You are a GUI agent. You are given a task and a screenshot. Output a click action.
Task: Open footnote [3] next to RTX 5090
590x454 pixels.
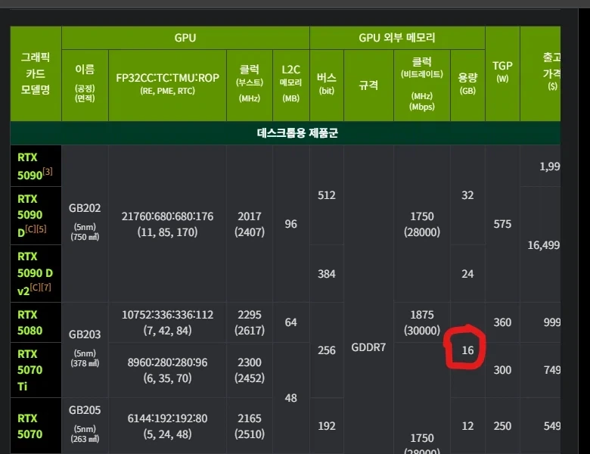pos(48,172)
